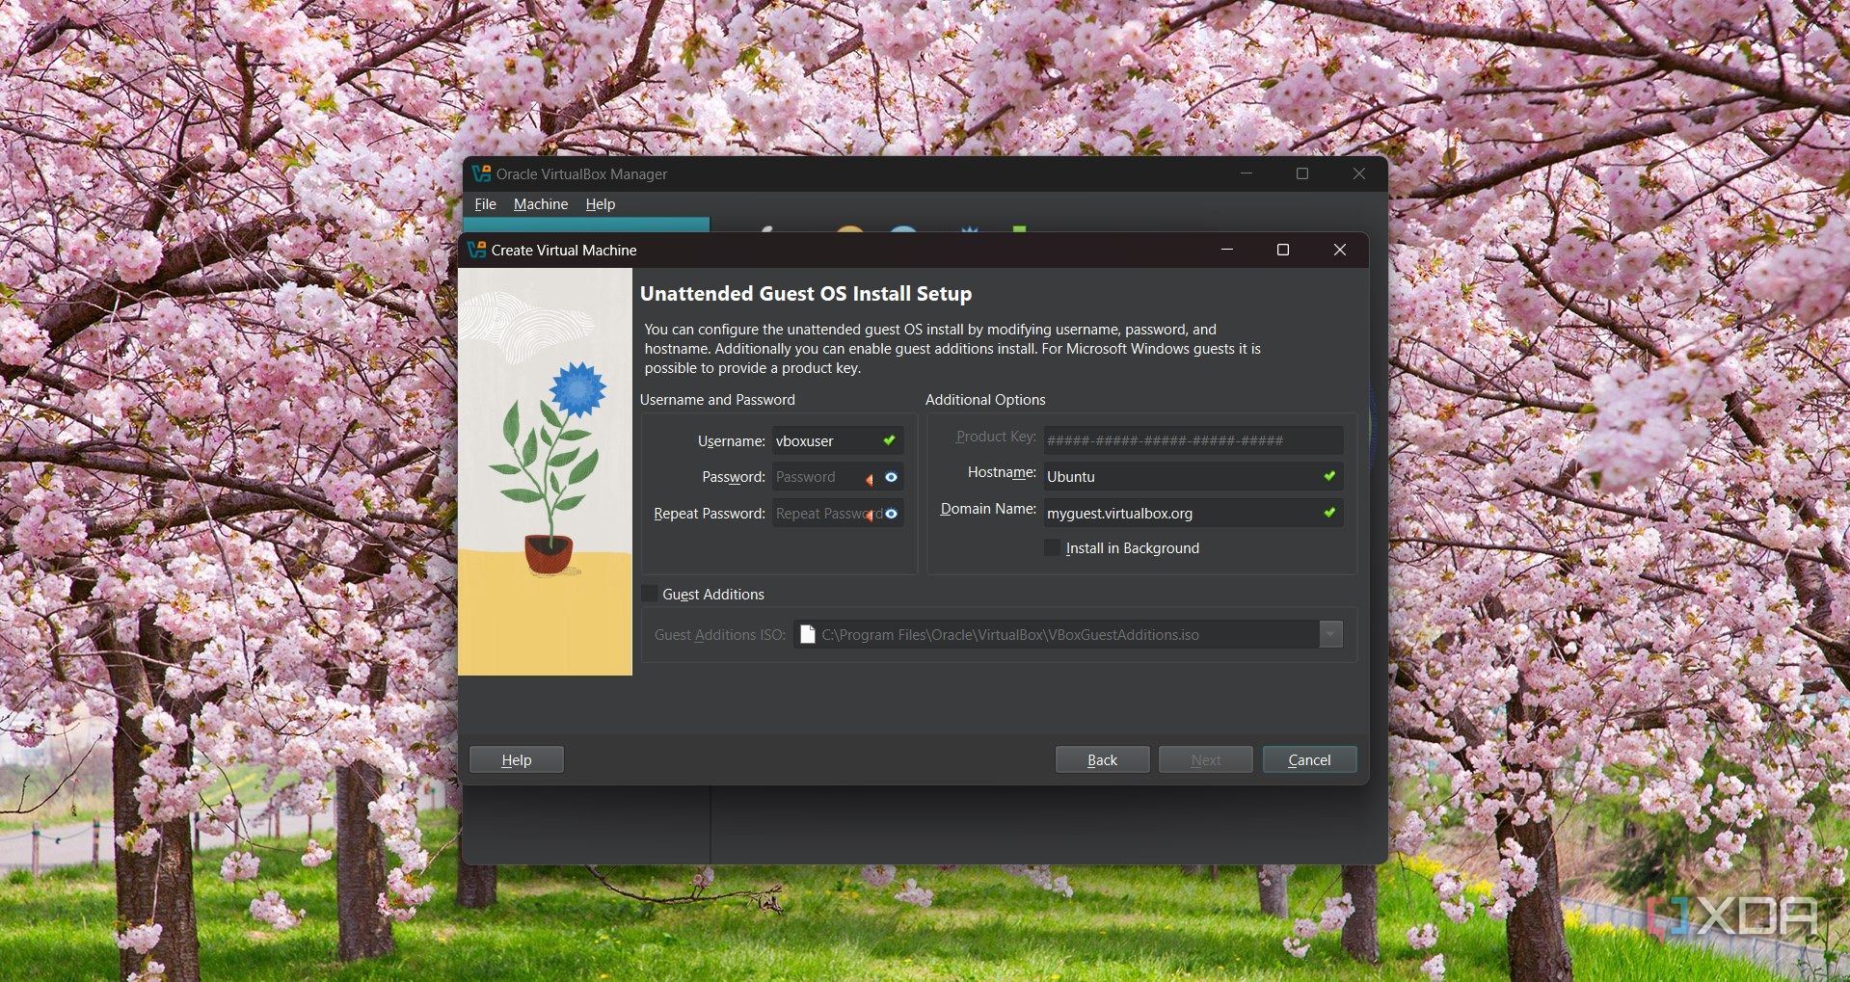
Task: Click the file icon next to Guest Additions ISO path
Action: coord(808,634)
